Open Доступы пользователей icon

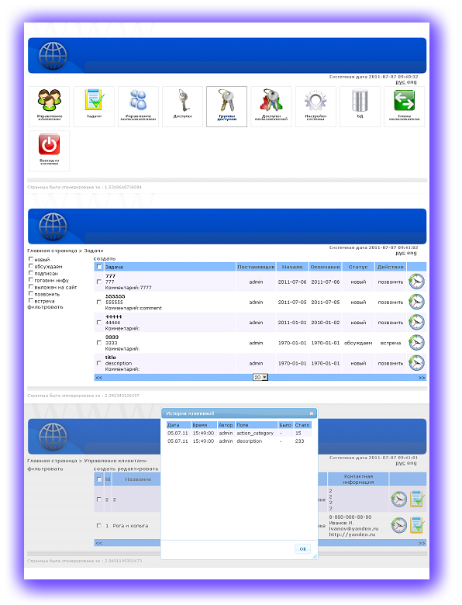pos(271,106)
